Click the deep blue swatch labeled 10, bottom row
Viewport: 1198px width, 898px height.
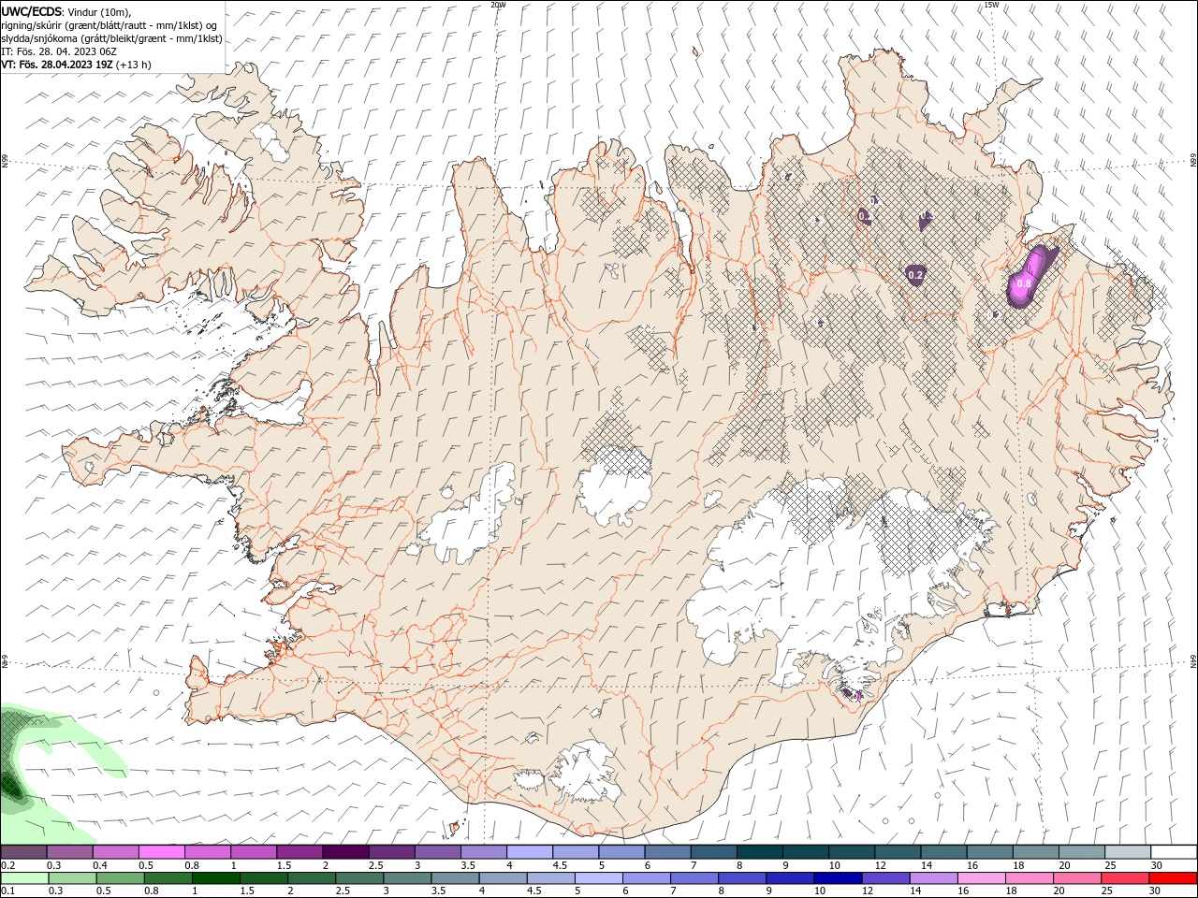837,878
